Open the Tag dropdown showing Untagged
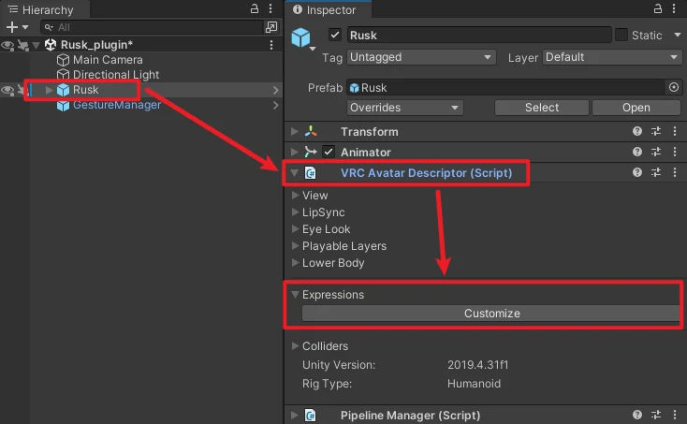The height and width of the screenshot is (424, 687). coord(420,57)
